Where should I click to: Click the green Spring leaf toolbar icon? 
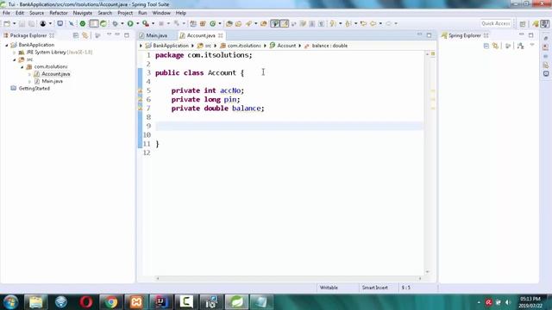(x=103, y=23)
